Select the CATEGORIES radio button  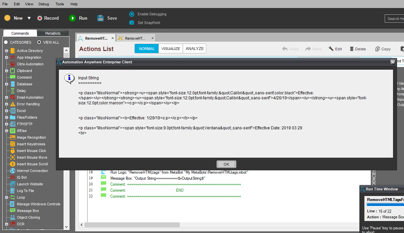tap(6, 42)
